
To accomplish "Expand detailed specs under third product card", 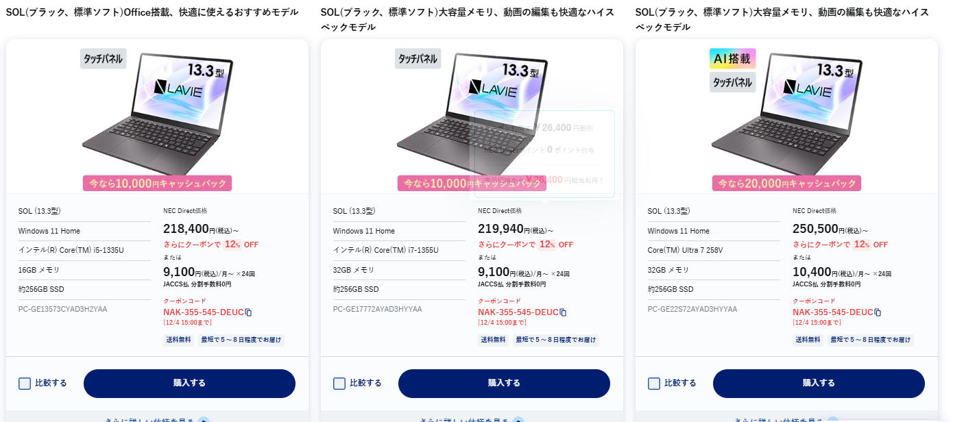I will 786,419.
